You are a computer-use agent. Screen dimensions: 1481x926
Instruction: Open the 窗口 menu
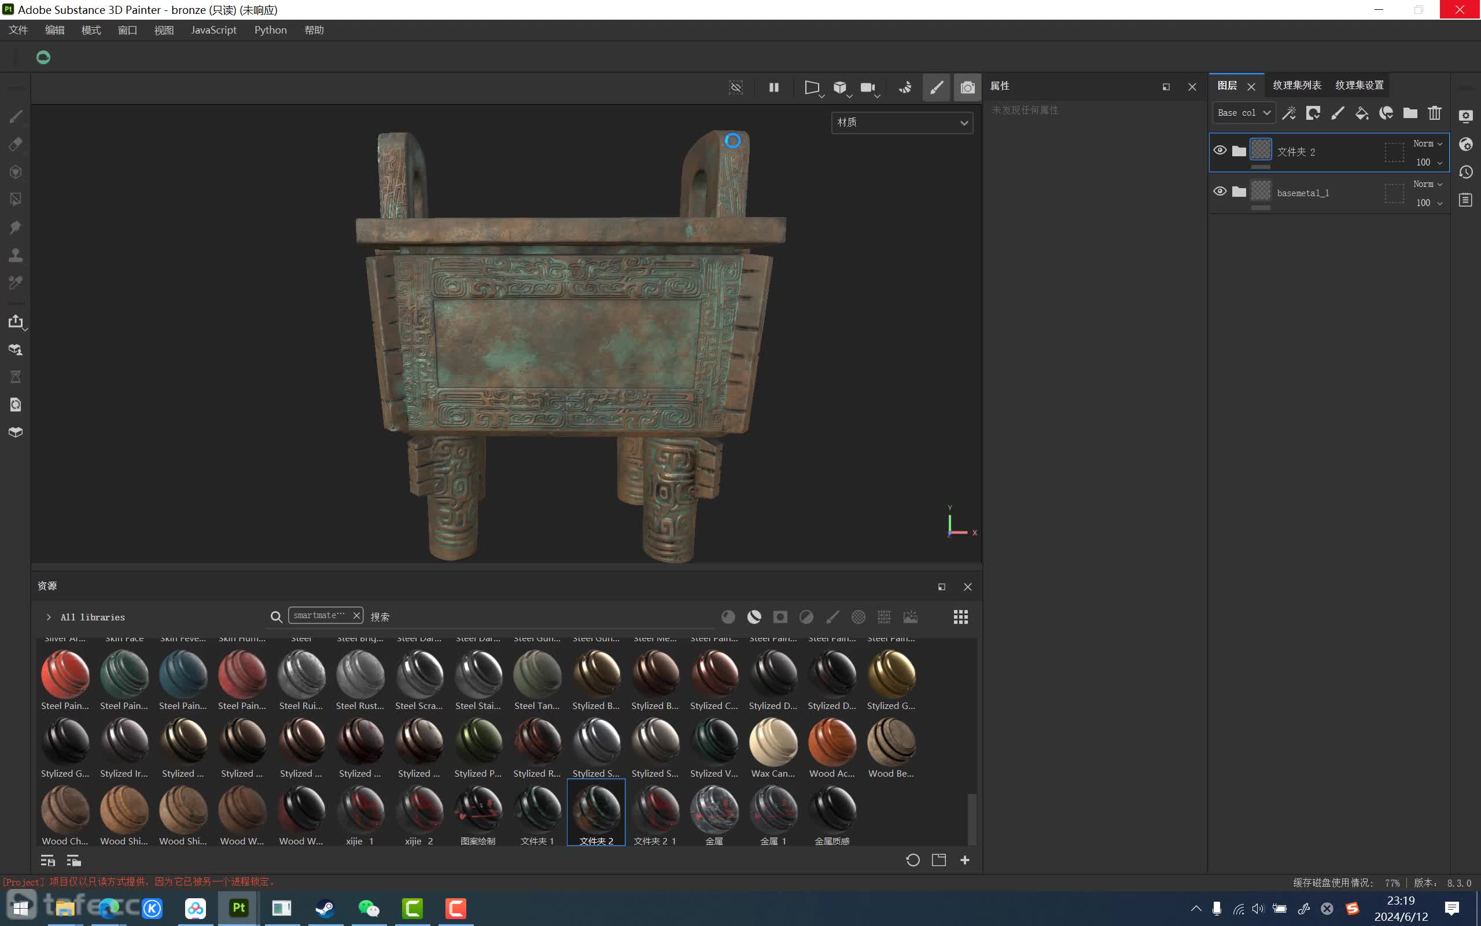[127, 30]
